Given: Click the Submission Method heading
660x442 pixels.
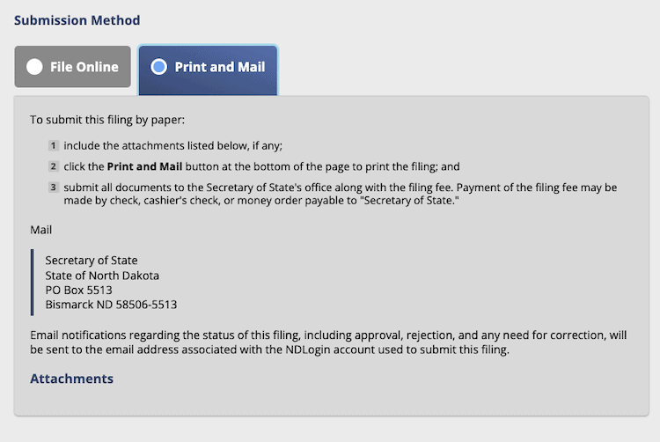Looking at the screenshot, I should 77,20.
